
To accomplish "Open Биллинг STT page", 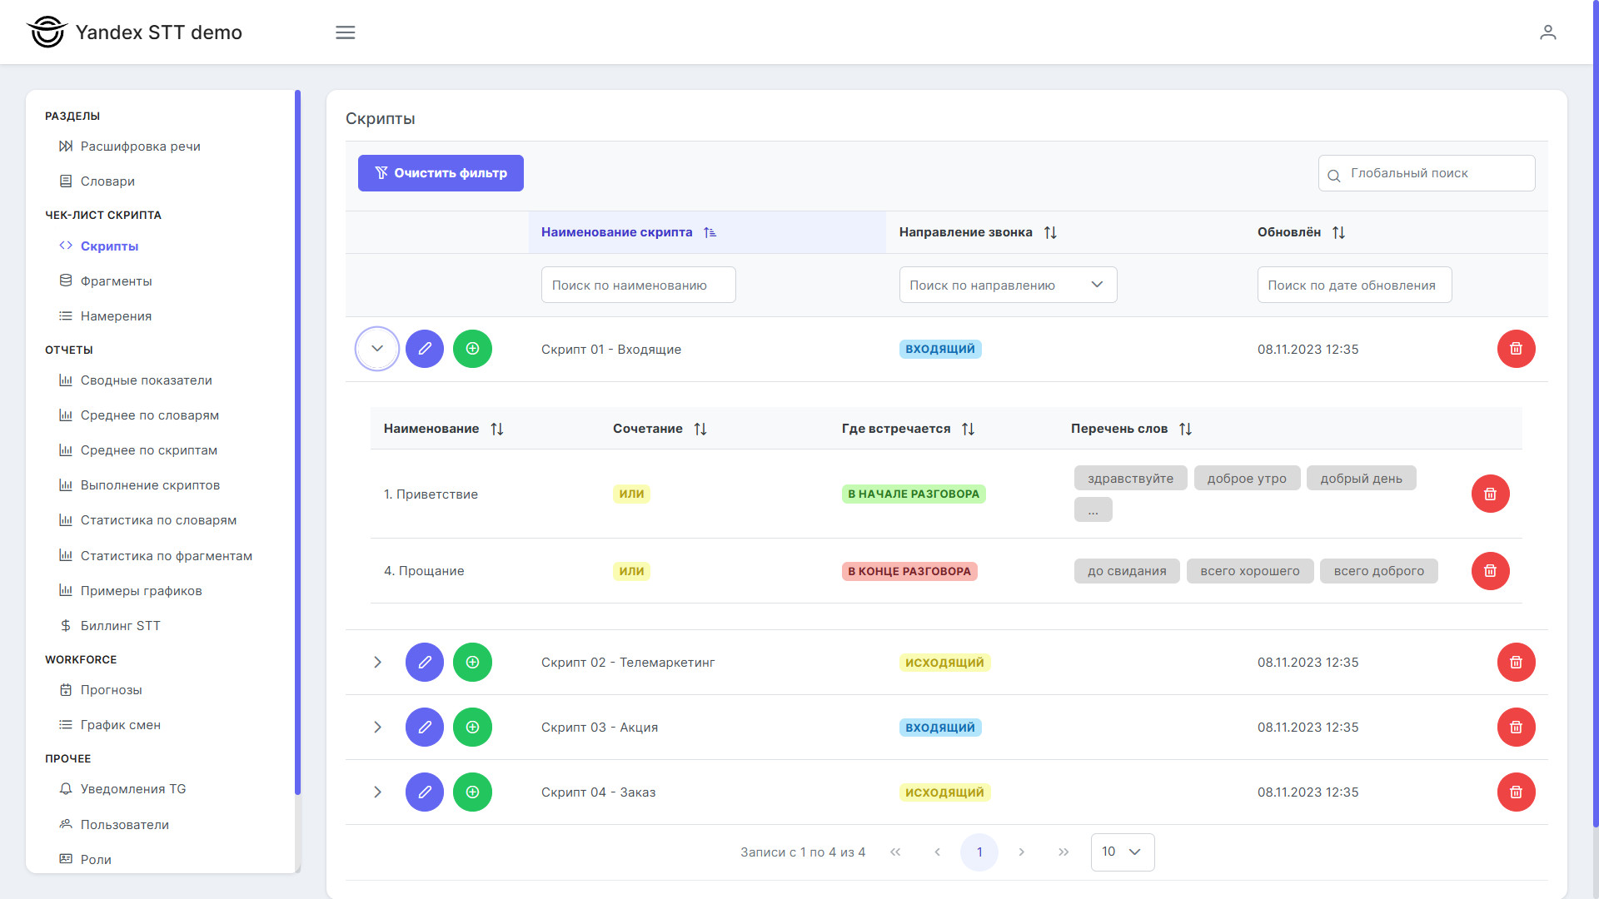I will 110,626.
